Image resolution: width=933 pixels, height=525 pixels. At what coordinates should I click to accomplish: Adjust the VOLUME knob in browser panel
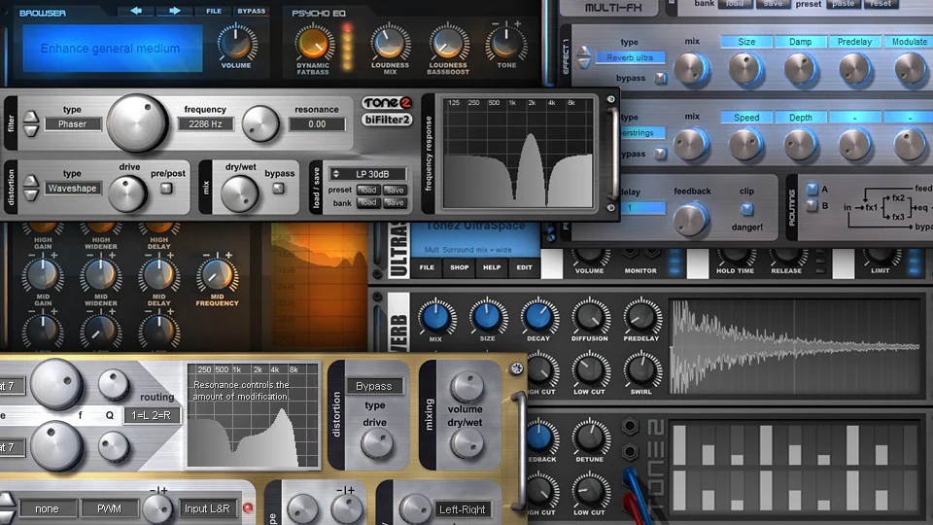point(236,43)
